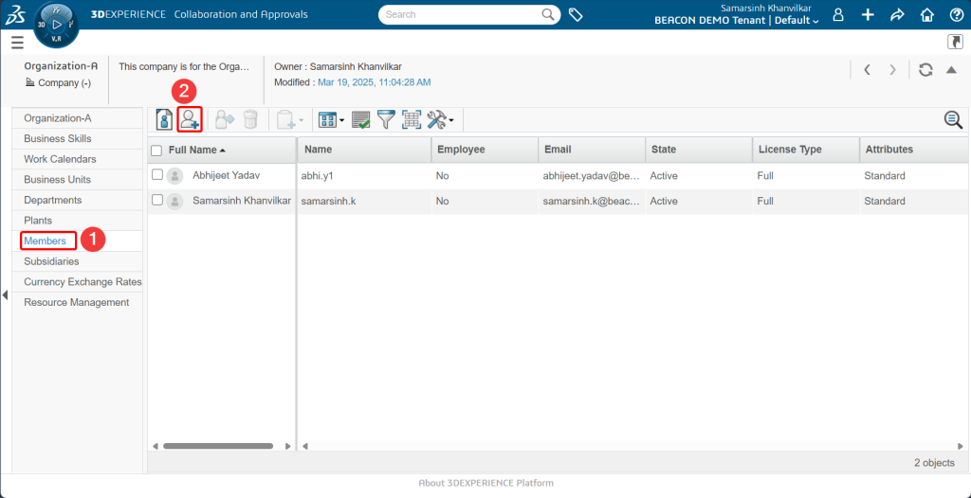Click into the Search input field

point(460,14)
